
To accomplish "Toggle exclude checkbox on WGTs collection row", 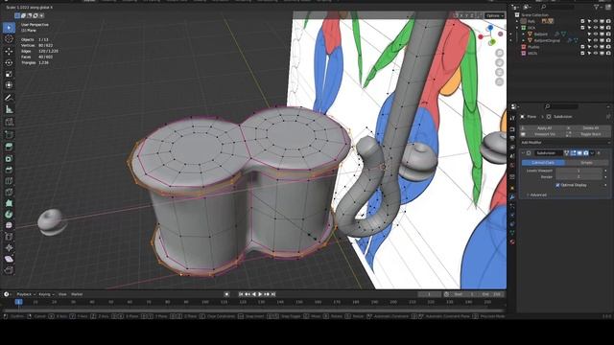I will tap(582, 54).
